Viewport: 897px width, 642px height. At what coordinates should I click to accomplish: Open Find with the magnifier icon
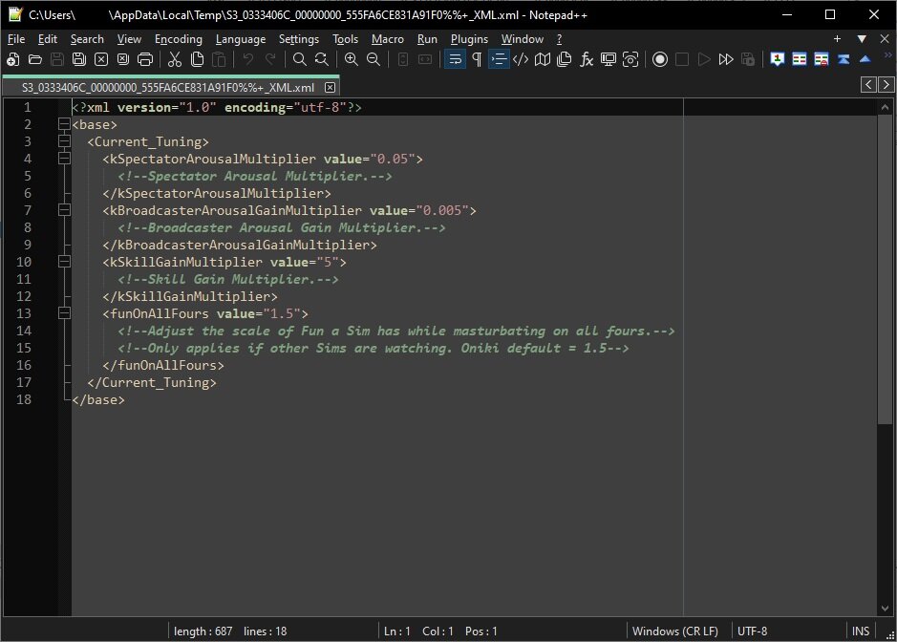click(x=299, y=59)
